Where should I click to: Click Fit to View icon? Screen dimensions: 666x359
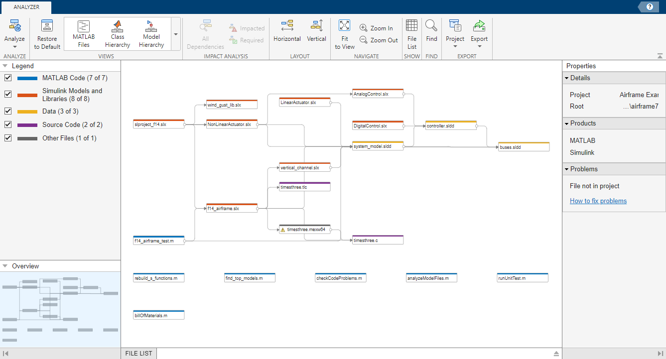(x=345, y=26)
